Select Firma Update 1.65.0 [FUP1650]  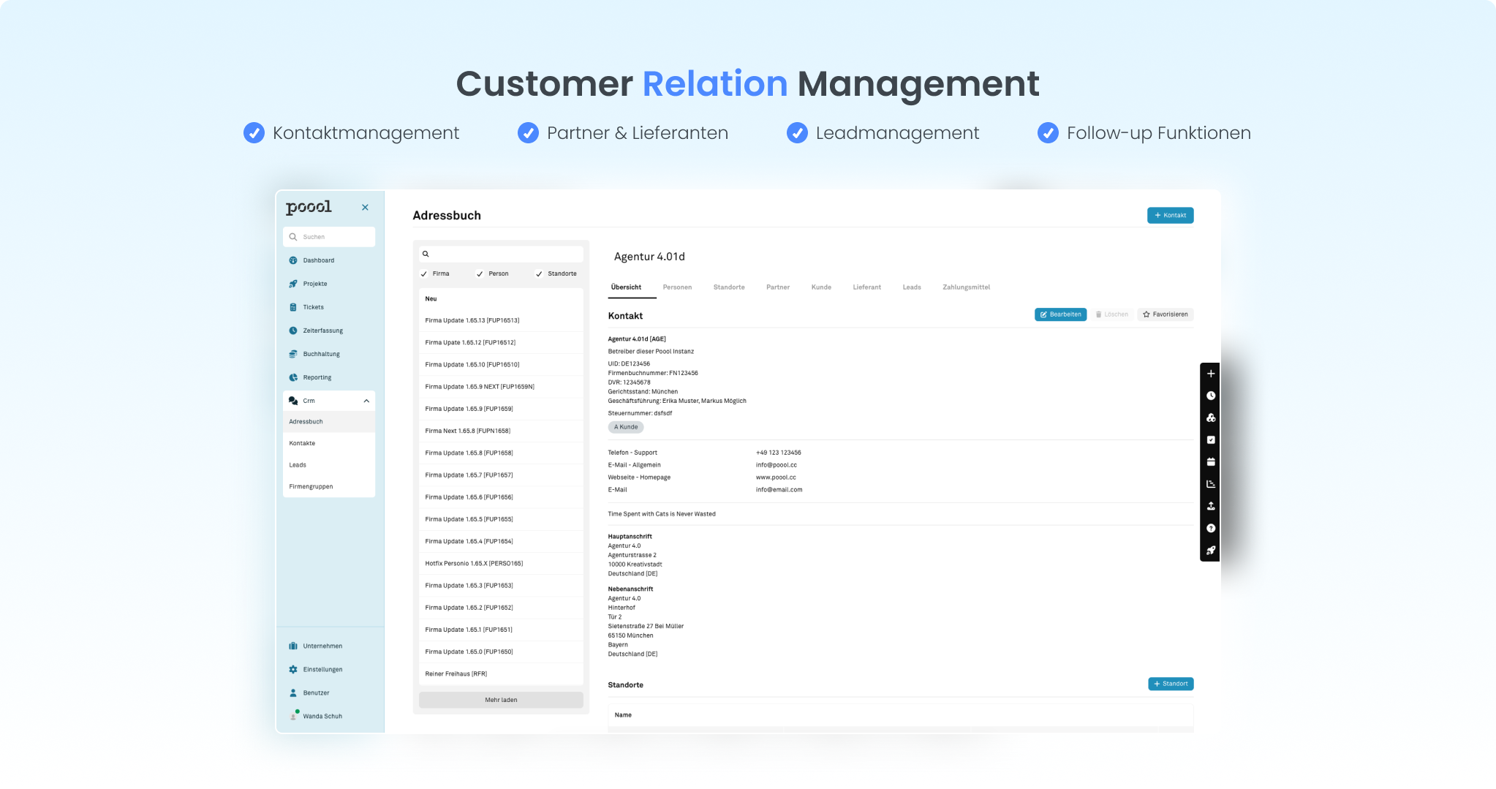click(x=501, y=652)
